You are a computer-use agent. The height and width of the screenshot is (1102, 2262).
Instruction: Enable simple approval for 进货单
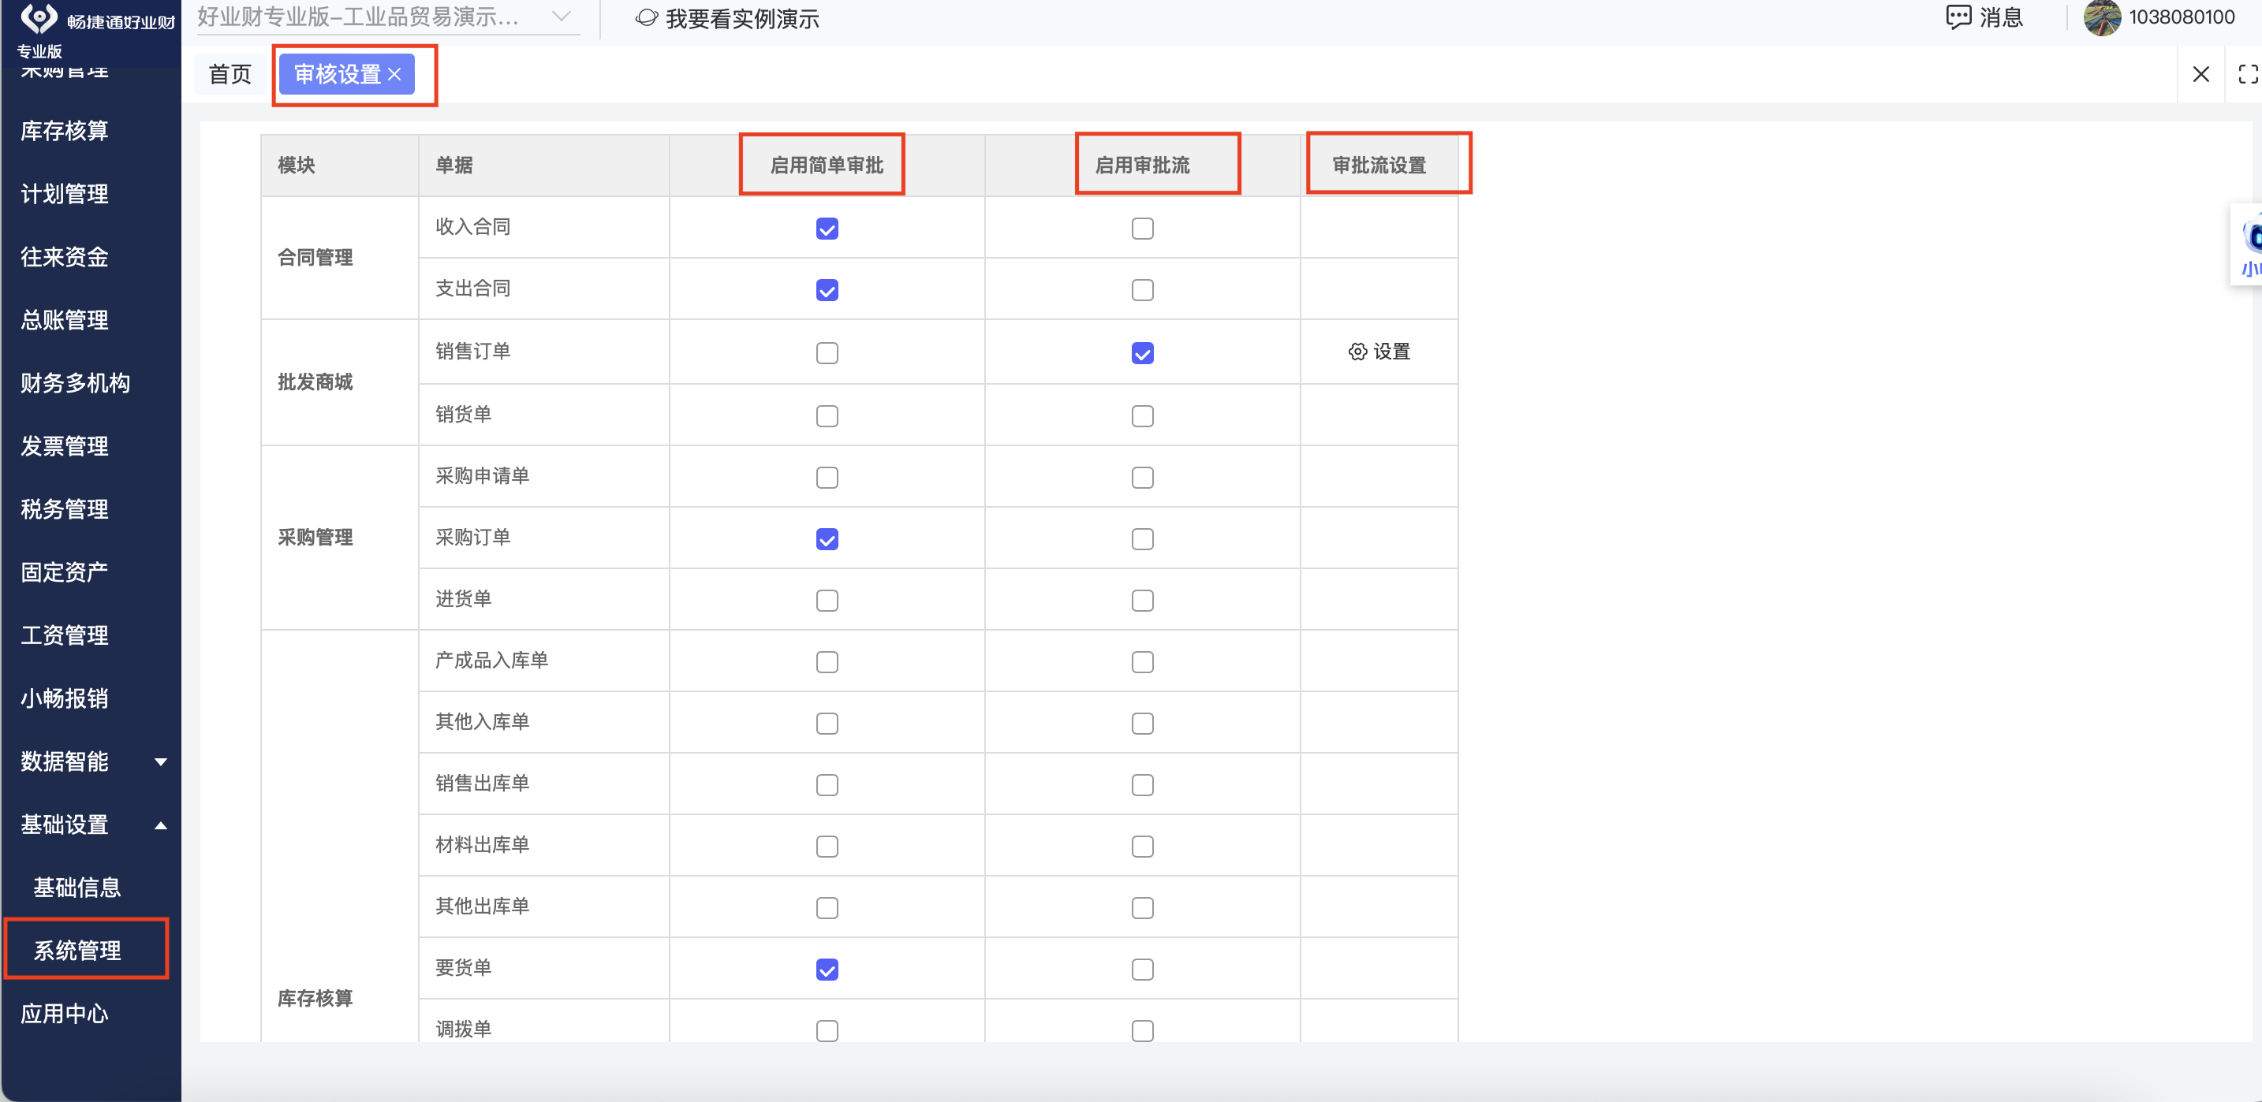(x=827, y=601)
